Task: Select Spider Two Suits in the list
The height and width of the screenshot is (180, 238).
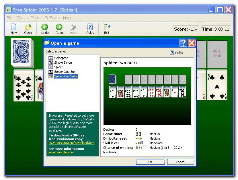Action: [66, 76]
